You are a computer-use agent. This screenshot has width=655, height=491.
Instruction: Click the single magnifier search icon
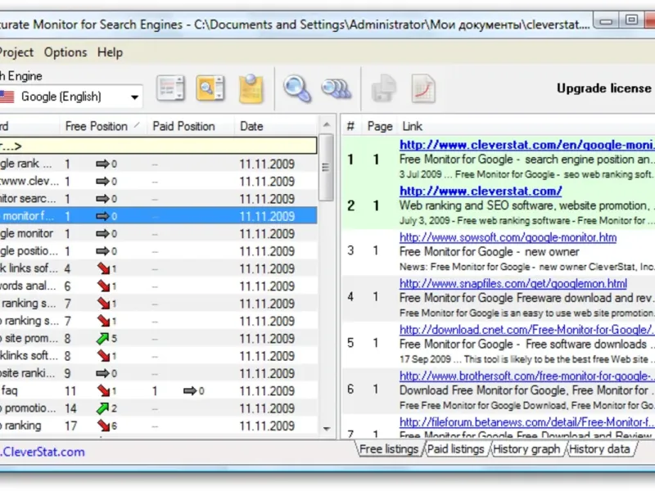click(x=296, y=88)
